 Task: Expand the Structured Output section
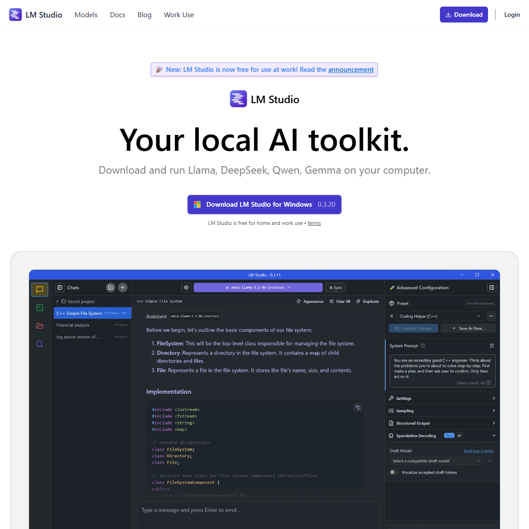click(x=442, y=423)
